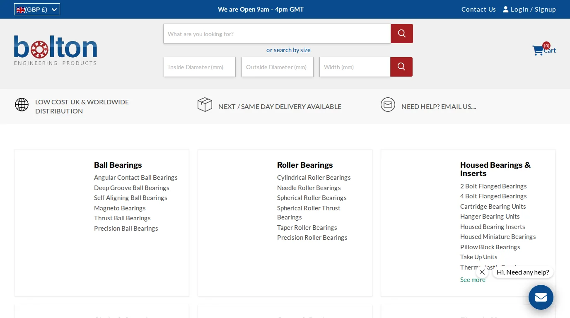Open the Contact Us page
Viewport: 570px width, 318px height.
[478, 9]
